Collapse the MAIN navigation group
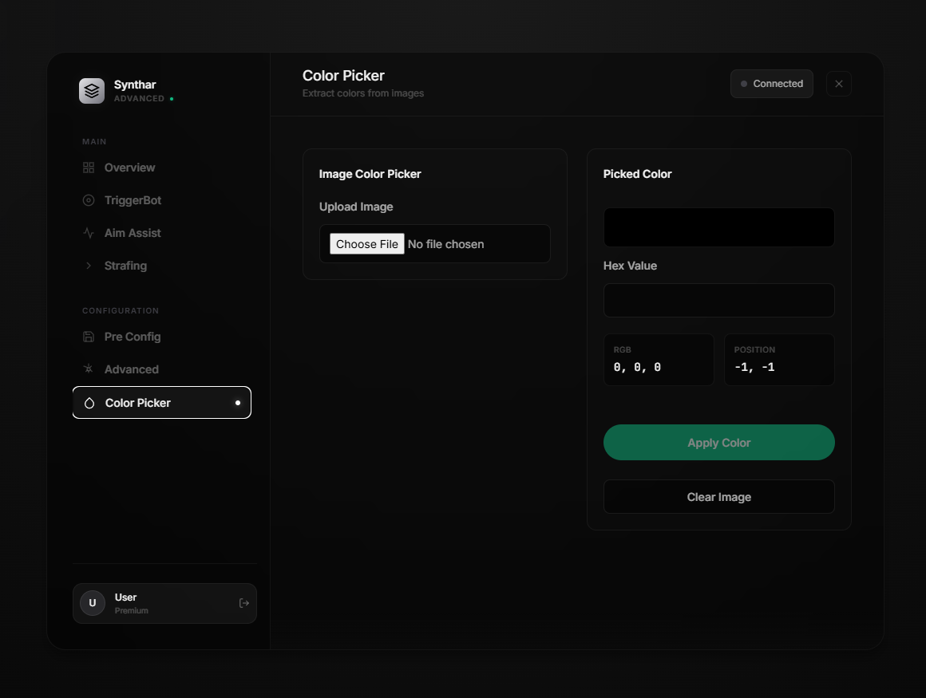This screenshot has height=698, width=926. point(94,141)
